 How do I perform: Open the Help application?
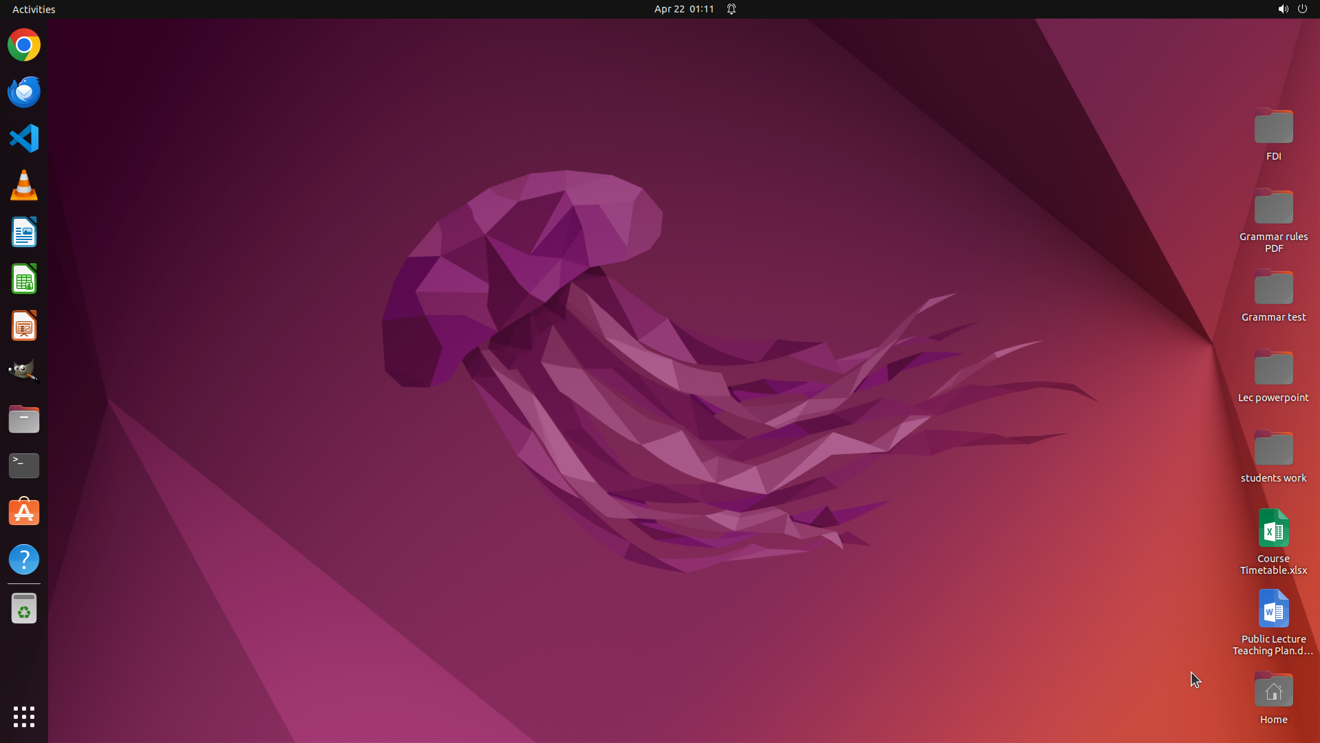click(x=24, y=559)
